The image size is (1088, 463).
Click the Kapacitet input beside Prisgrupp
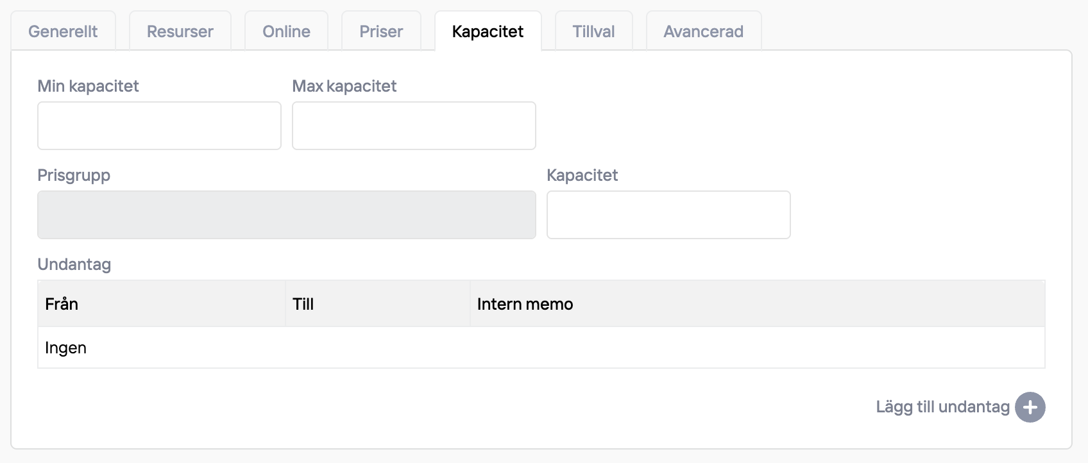[x=668, y=215]
